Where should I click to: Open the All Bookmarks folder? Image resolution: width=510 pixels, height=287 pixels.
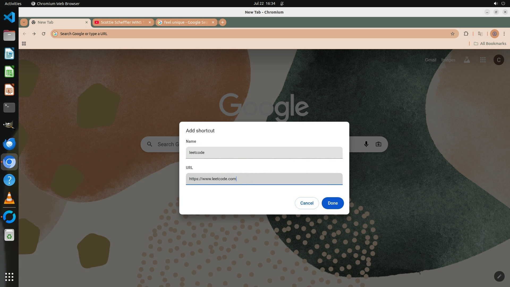click(490, 44)
